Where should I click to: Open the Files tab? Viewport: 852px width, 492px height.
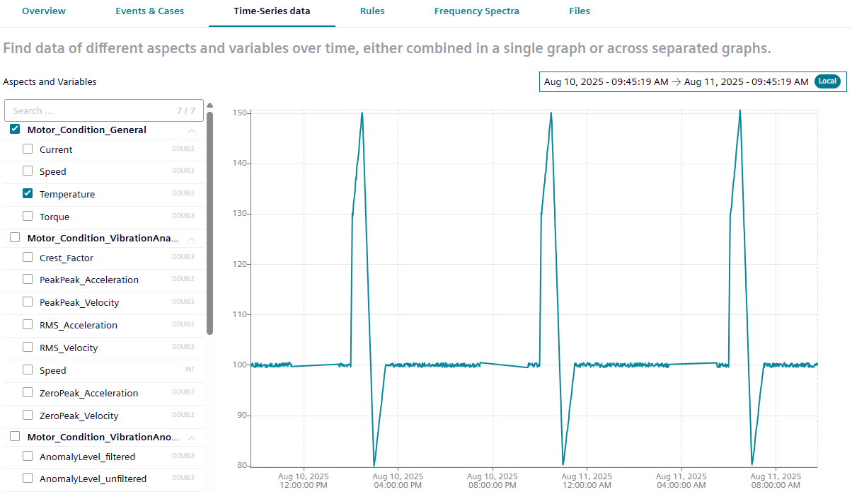(x=579, y=11)
